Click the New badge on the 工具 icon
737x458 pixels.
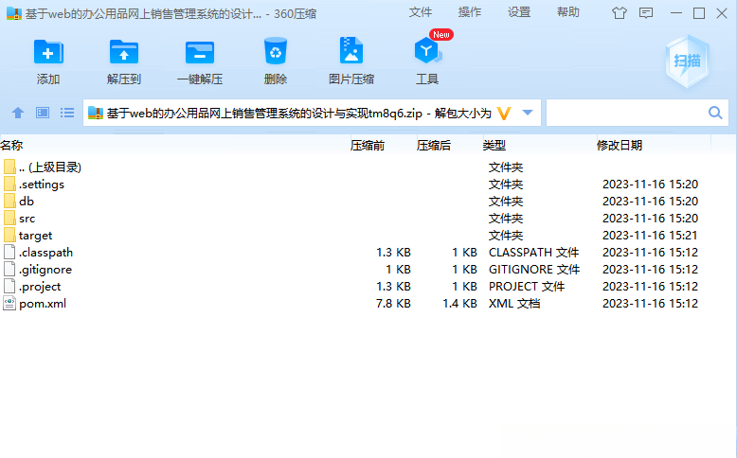(440, 35)
